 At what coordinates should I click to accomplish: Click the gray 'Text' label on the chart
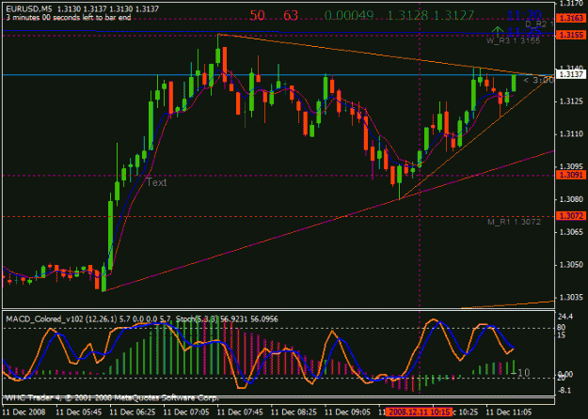tap(156, 182)
